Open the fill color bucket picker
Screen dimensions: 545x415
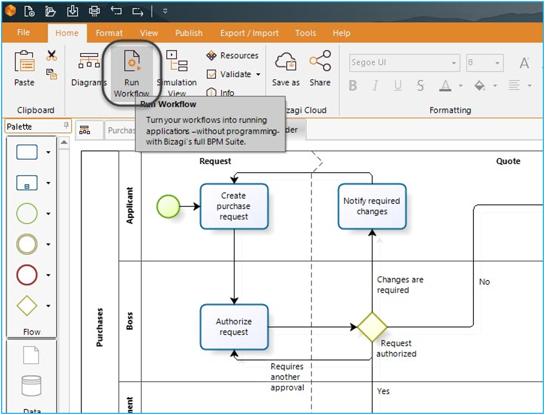coord(480,86)
